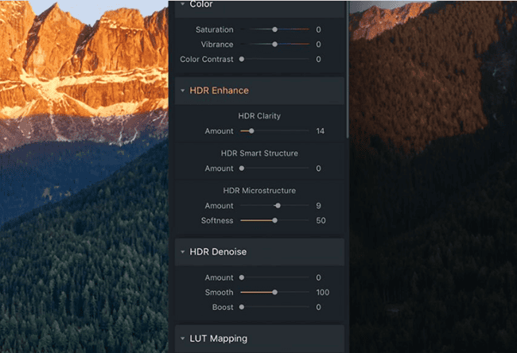Click the panel's vertical scrollbar
The image size is (517, 353).
click(x=348, y=69)
